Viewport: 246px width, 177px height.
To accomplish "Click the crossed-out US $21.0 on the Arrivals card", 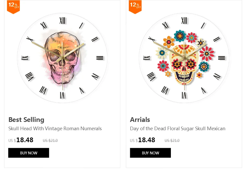I will 172,141.
